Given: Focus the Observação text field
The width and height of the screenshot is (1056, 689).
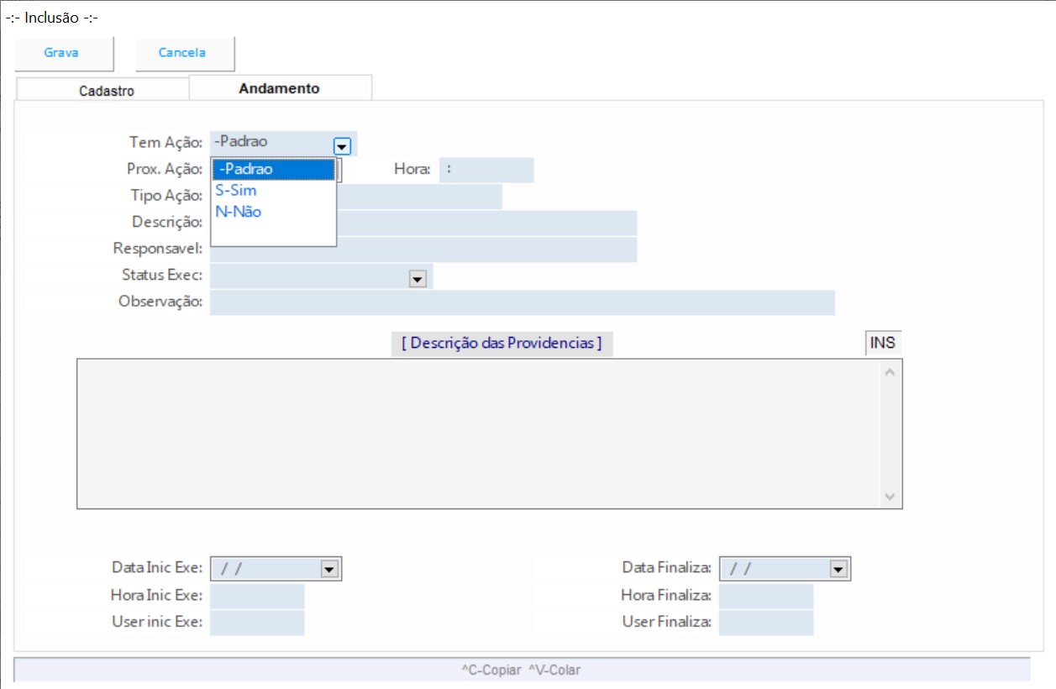Looking at the screenshot, I should [521, 302].
